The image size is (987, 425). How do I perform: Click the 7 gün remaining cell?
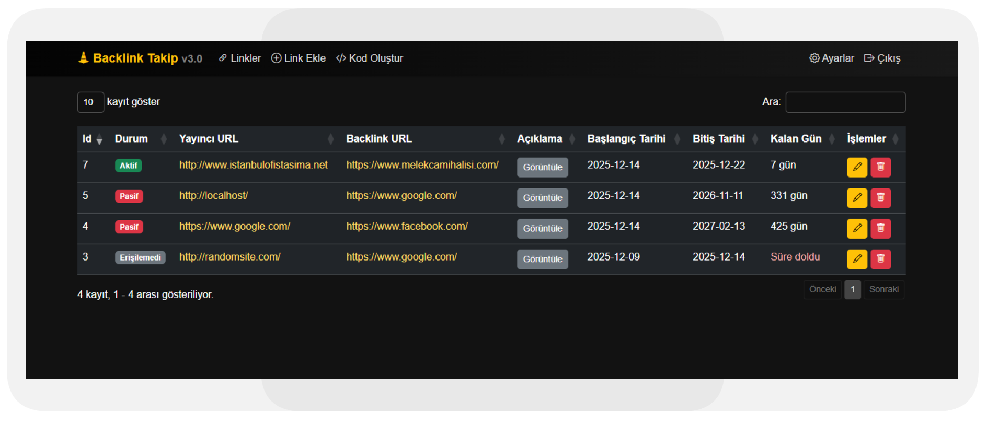783,165
